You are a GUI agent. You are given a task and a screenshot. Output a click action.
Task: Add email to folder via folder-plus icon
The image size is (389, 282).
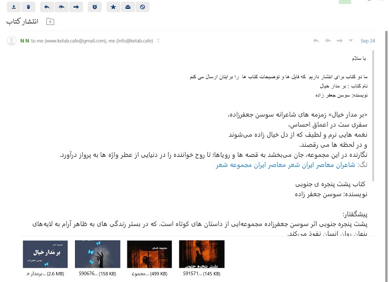point(50,22)
